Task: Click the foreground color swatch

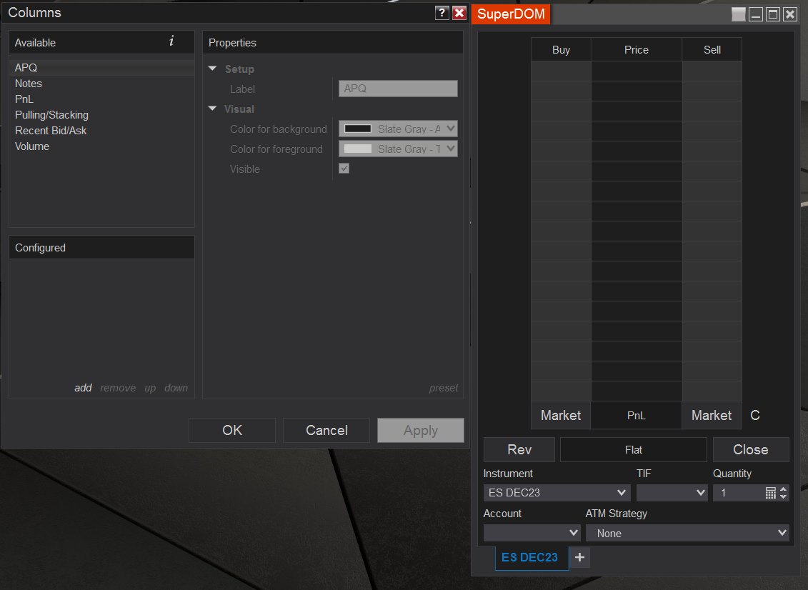Action: [x=358, y=149]
